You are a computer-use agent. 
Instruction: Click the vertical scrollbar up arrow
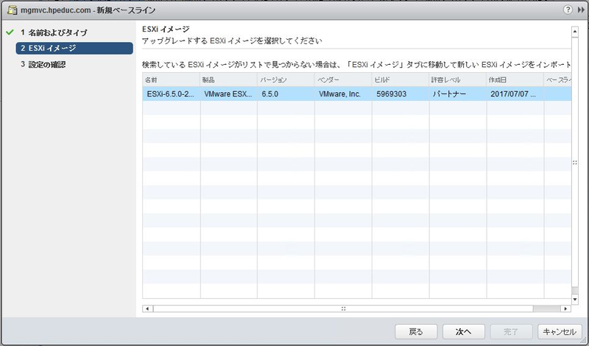575,32
